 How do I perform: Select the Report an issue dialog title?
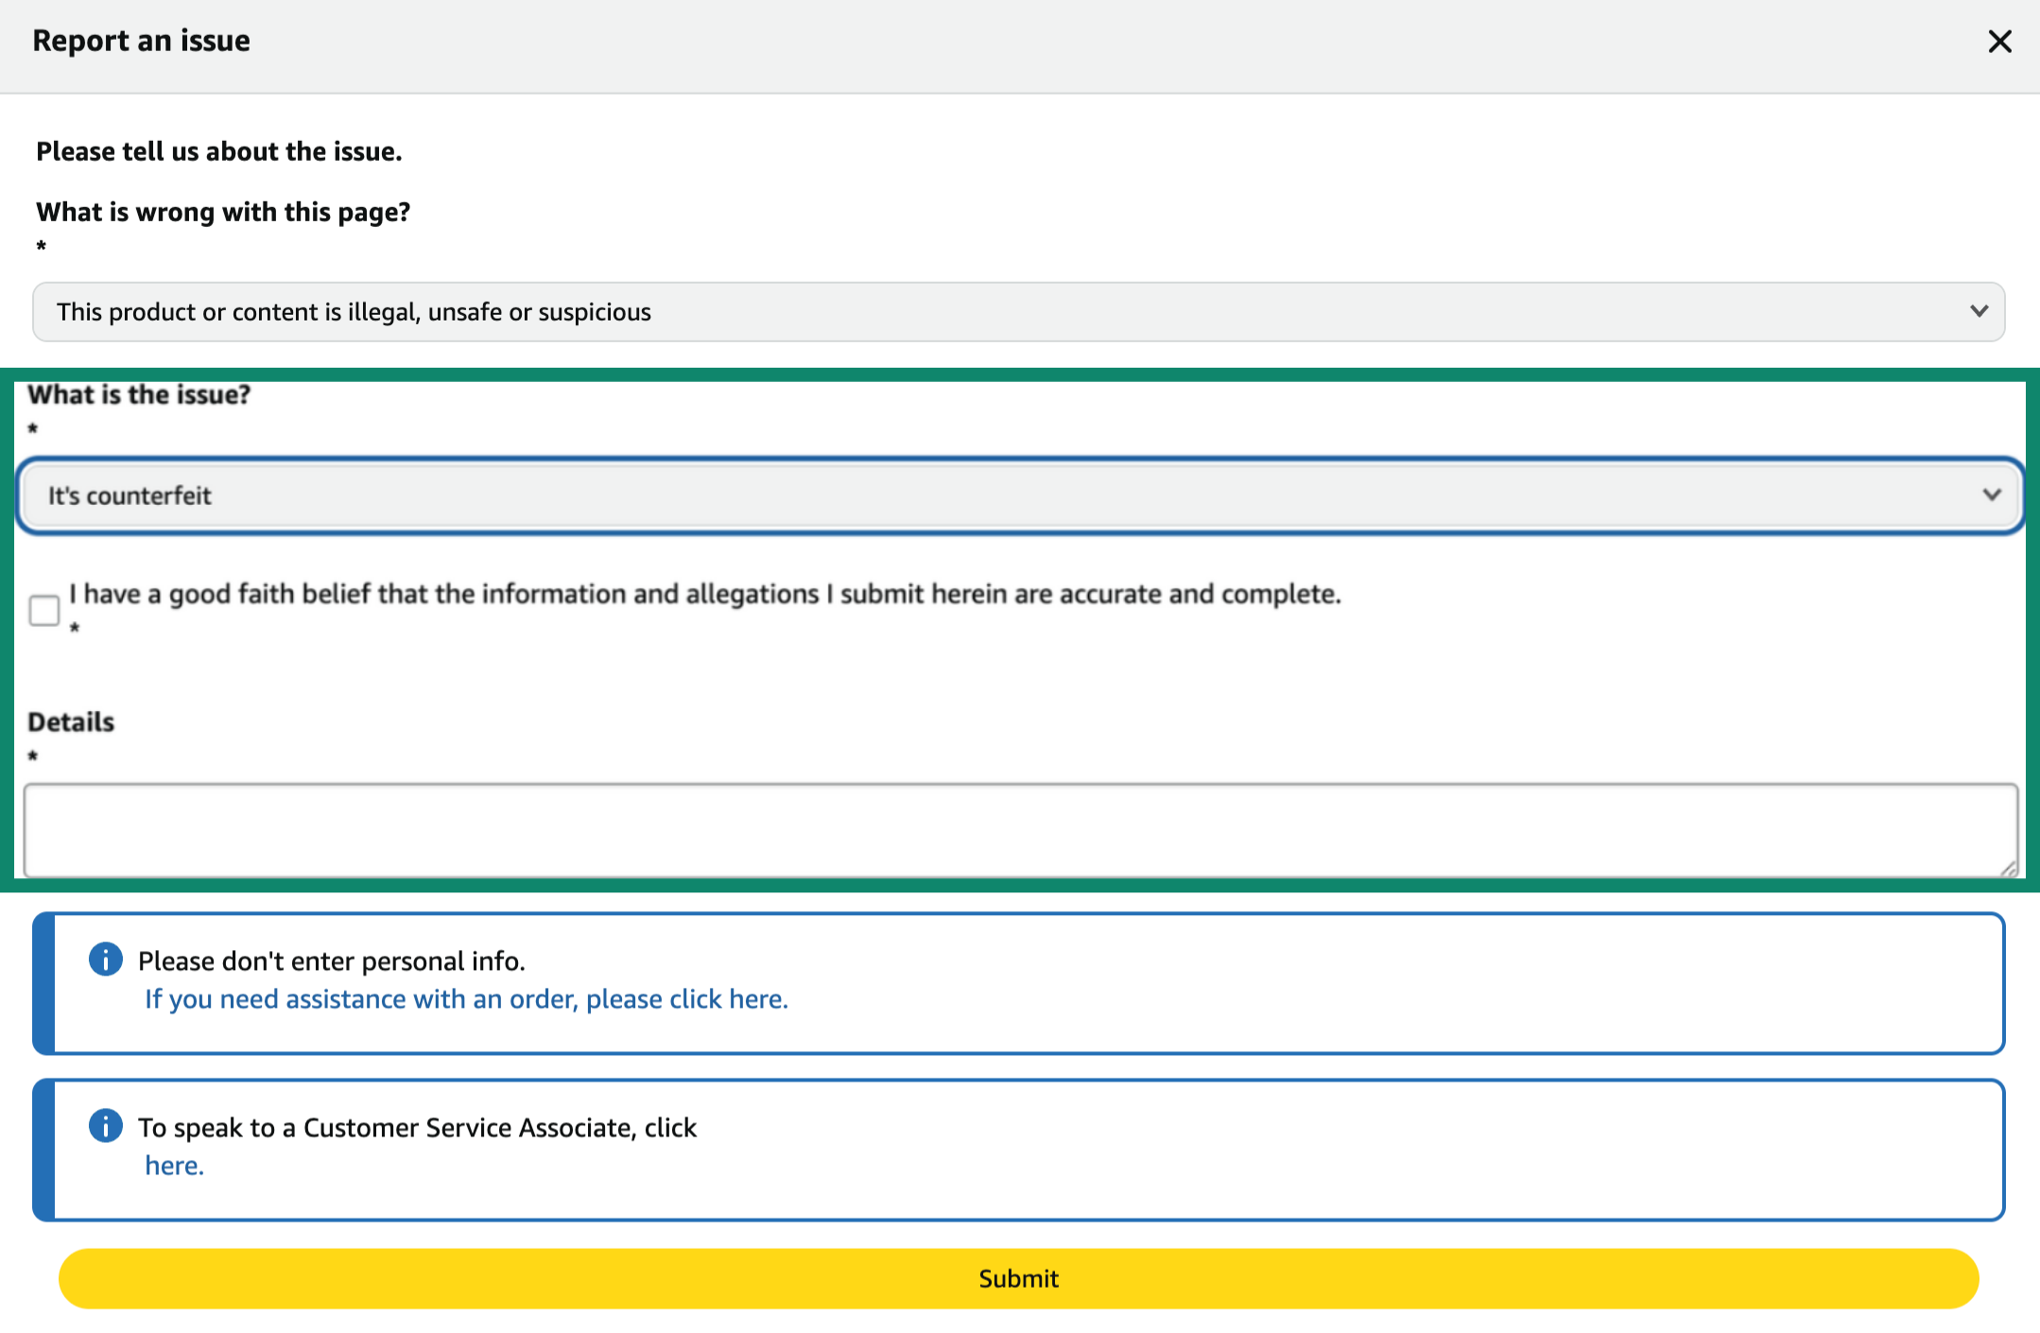(x=143, y=40)
